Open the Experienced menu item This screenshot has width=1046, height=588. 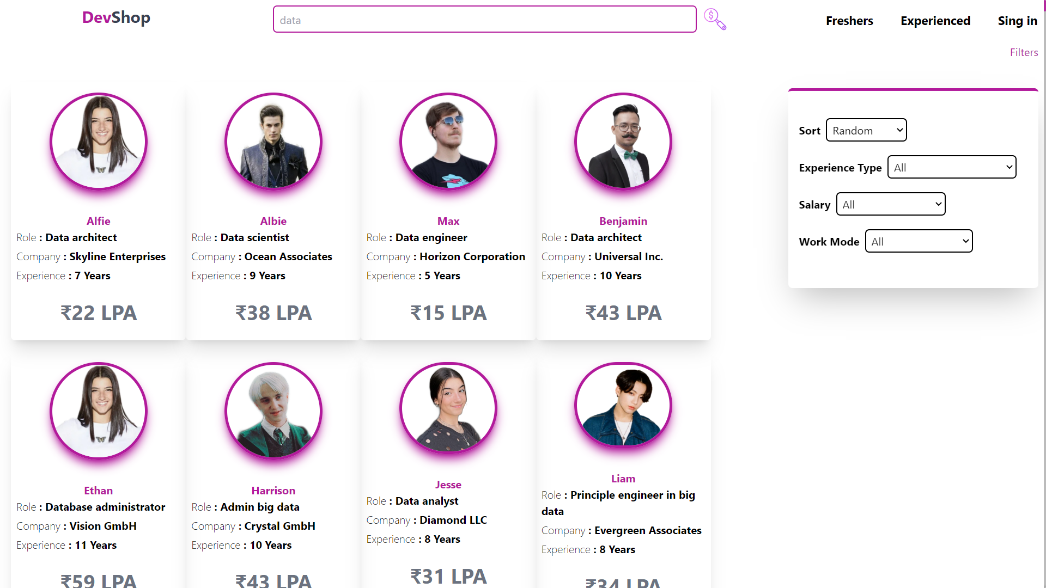coord(935,21)
